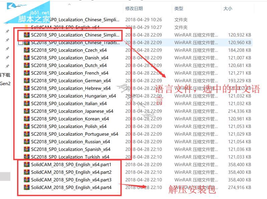This screenshot has height=199, width=267.
Task: Select file SC2018_SP0_Localization_Portuguese_x64
Action: tap(74, 134)
